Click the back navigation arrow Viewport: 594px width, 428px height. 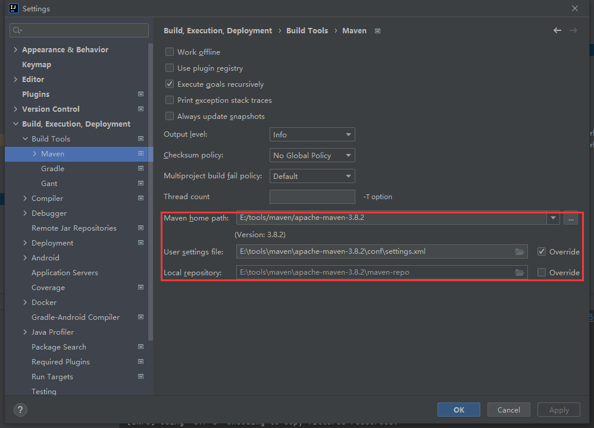pyautogui.click(x=557, y=30)
